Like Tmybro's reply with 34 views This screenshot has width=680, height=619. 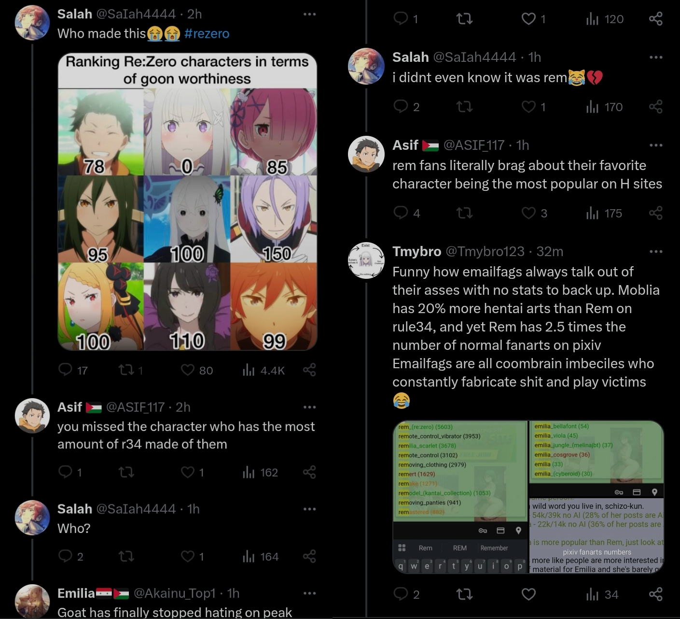coord(528,594)
